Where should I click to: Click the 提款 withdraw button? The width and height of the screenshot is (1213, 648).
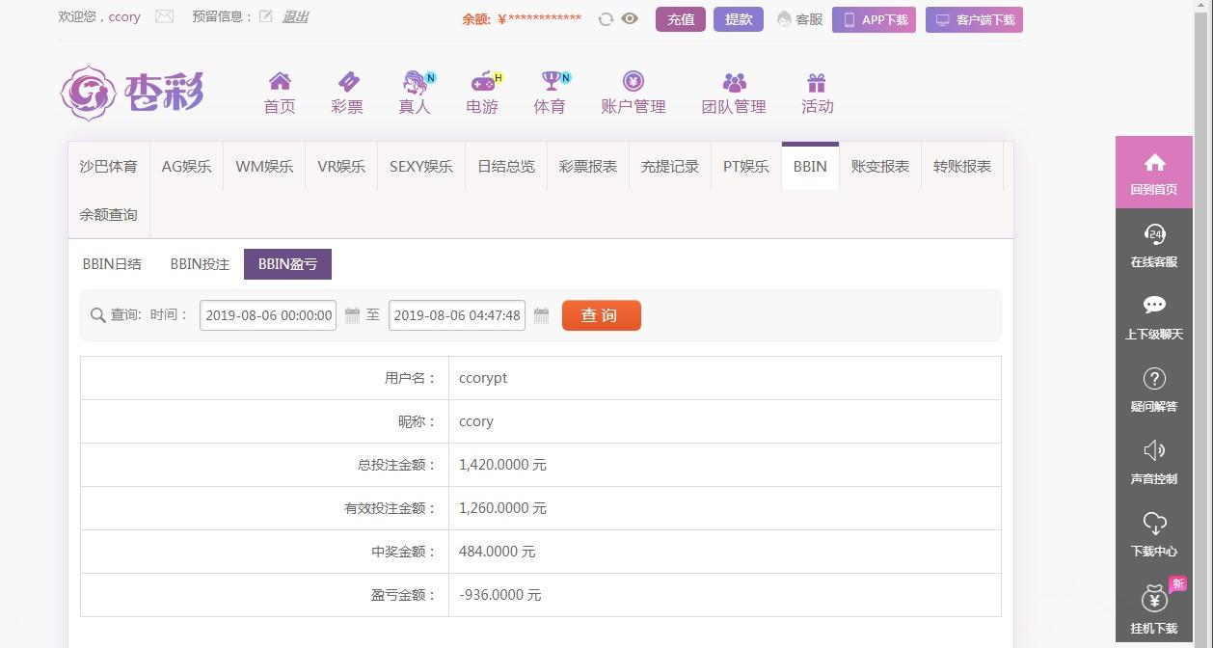point(739,19)
